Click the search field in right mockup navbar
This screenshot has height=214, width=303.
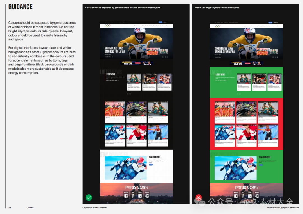coord(274,26)
